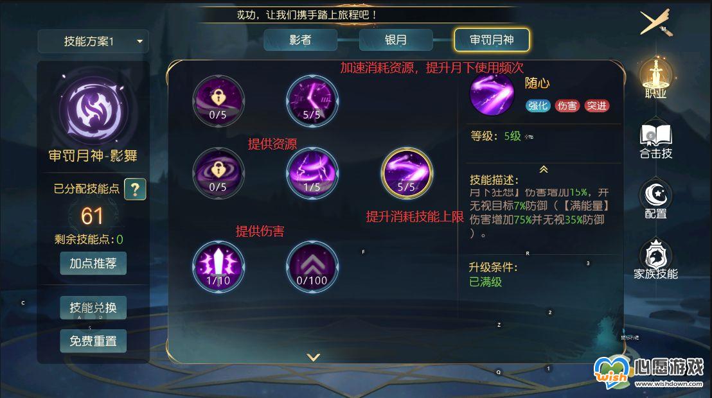
Task: Select the locked swirl skill in second row
Action: coord(218,173)
